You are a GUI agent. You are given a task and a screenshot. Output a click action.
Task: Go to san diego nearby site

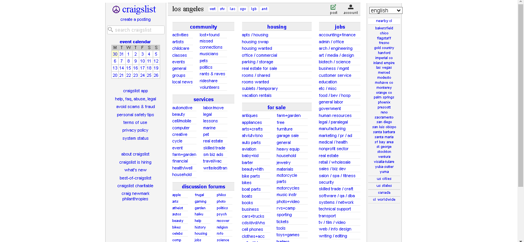click(x=384, y=122)
